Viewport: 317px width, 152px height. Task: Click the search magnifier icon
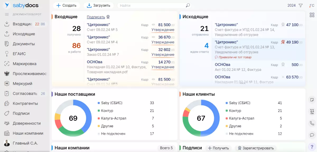(188, 5)
